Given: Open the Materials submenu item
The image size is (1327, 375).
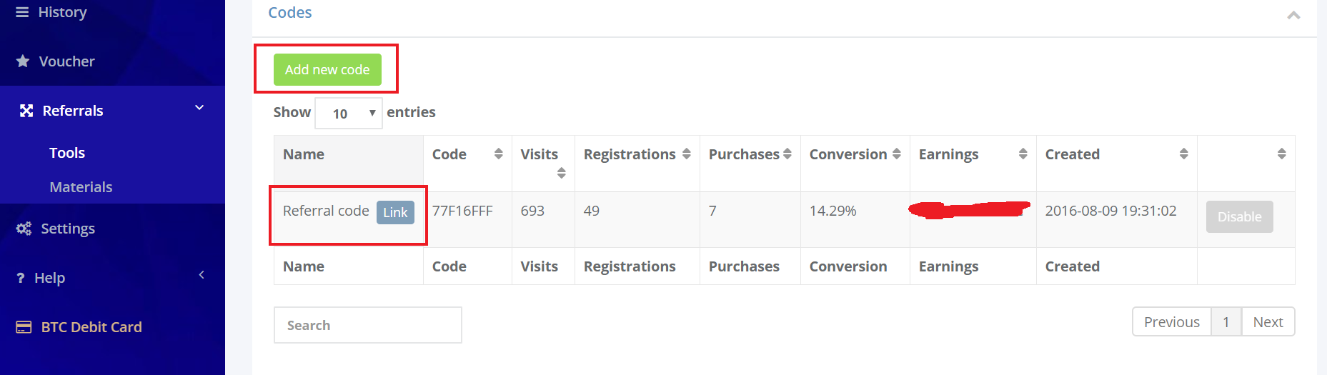Looking at the screenshot, I should (81, 187).
